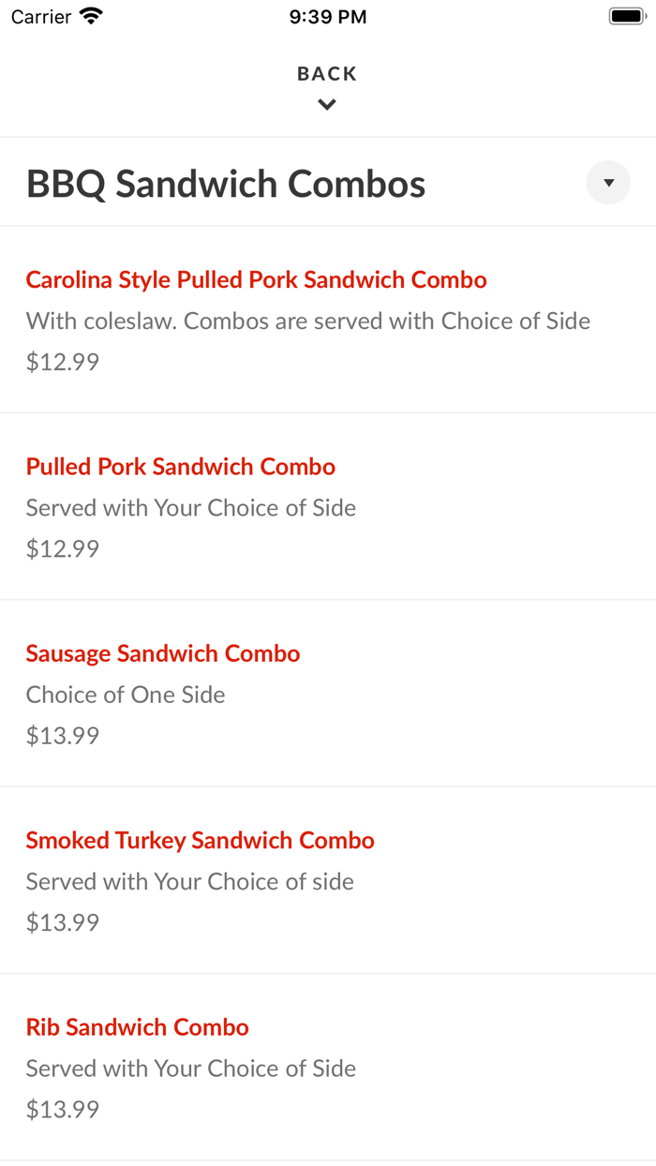Image resolution: width=656 pixels, height=1166 pixels.
Task: Open Rib Sandwich Combo
Action: click(x=138, y=1027)
